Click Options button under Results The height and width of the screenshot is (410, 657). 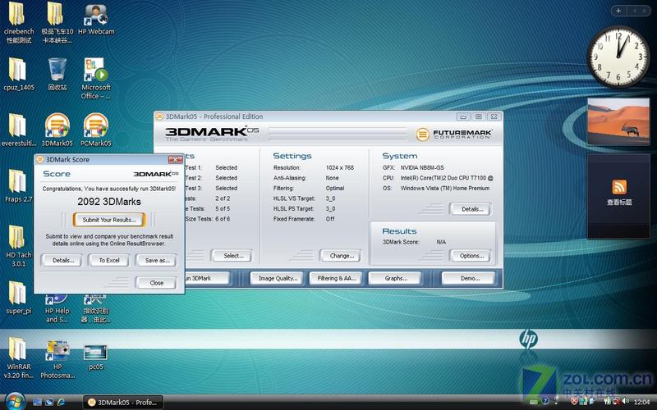tap(471, 256)
